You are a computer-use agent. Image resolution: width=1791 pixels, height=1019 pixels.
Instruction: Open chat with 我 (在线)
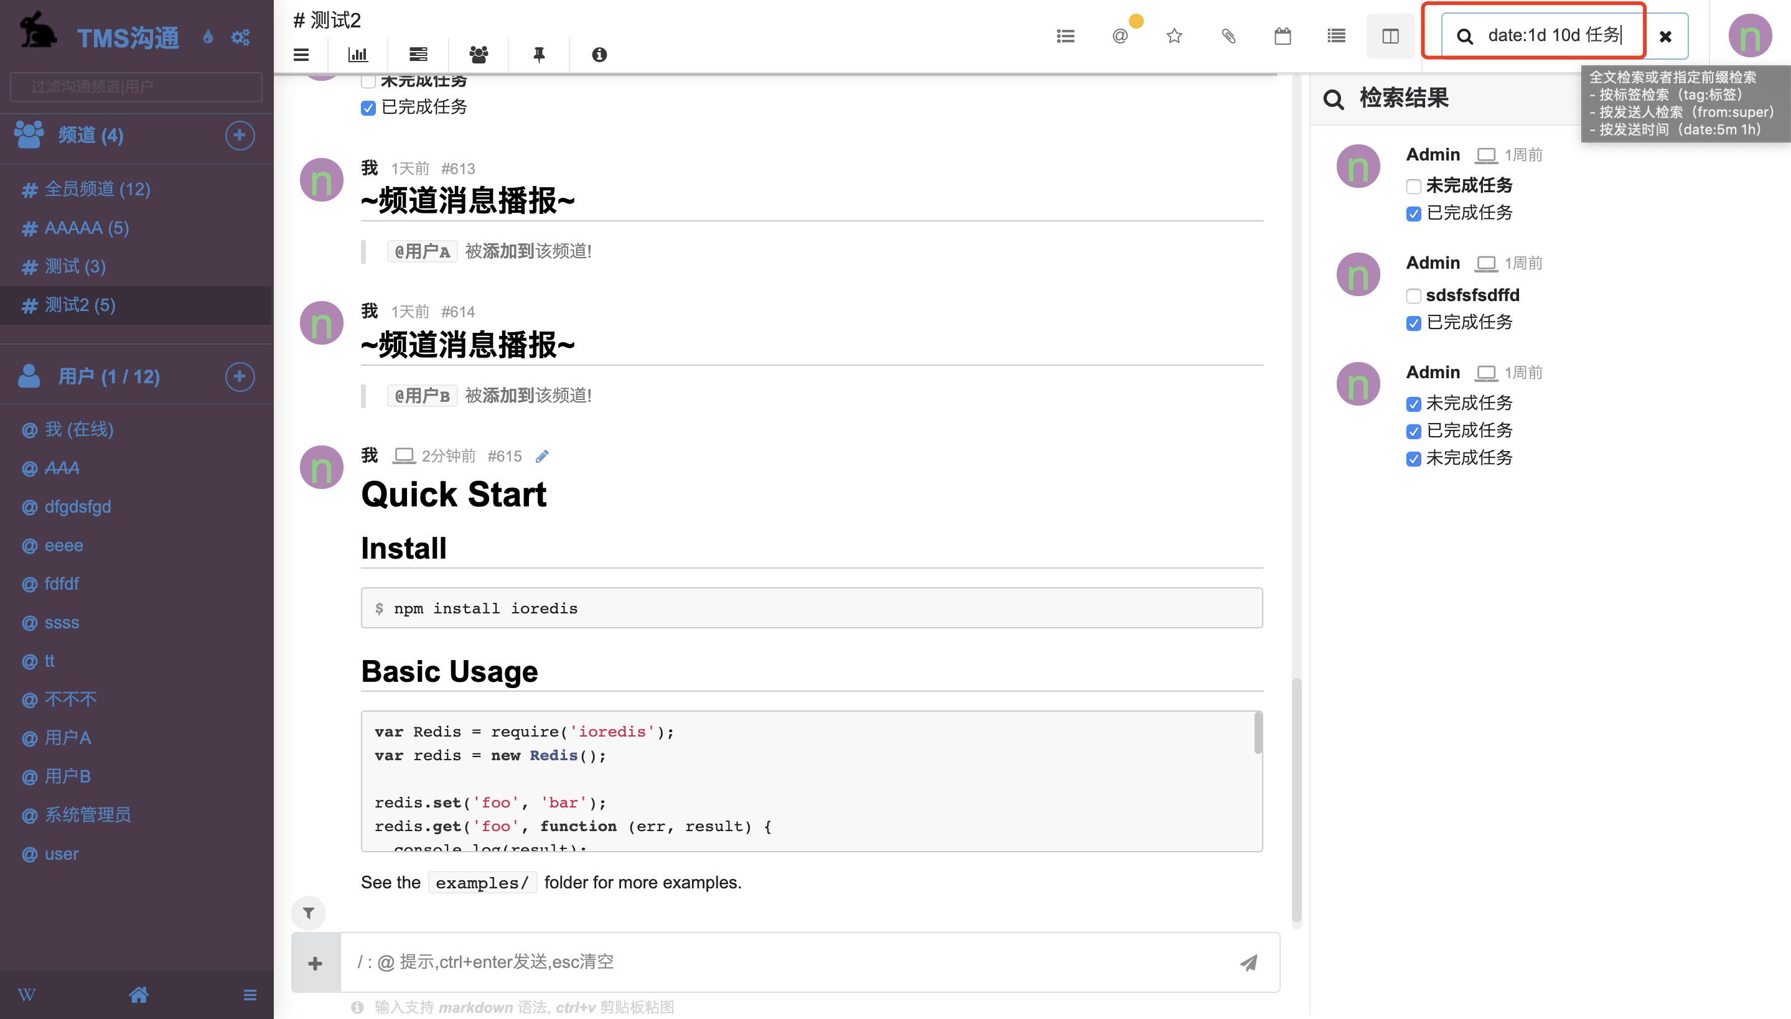pyautogui.click(x=136, y=429)
